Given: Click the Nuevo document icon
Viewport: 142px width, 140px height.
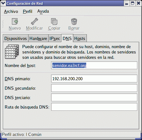Looking at the screenshot, I should [15, 21].
